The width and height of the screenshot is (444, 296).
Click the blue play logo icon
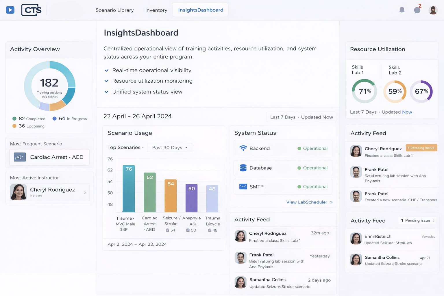[10, 10]
